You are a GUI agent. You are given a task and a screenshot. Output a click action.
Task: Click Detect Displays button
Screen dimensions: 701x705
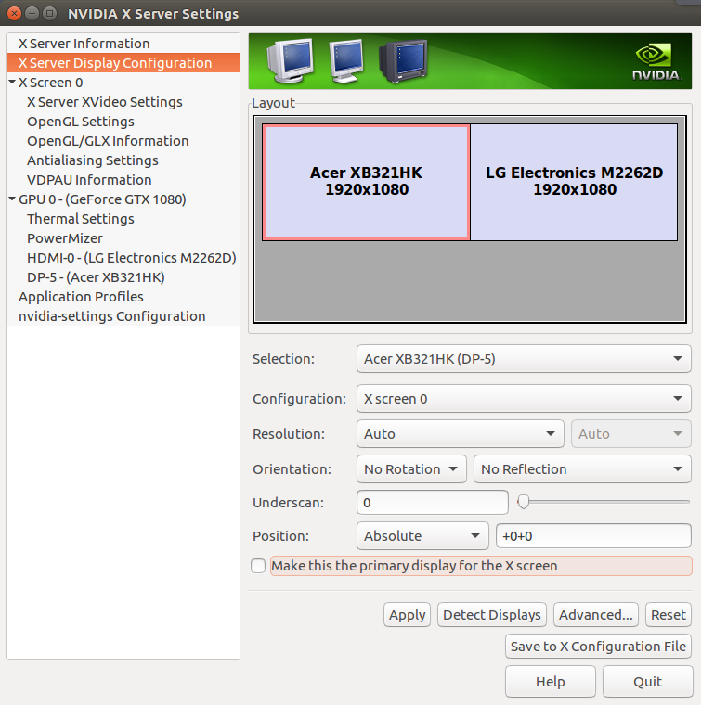[x=492, y=615]
